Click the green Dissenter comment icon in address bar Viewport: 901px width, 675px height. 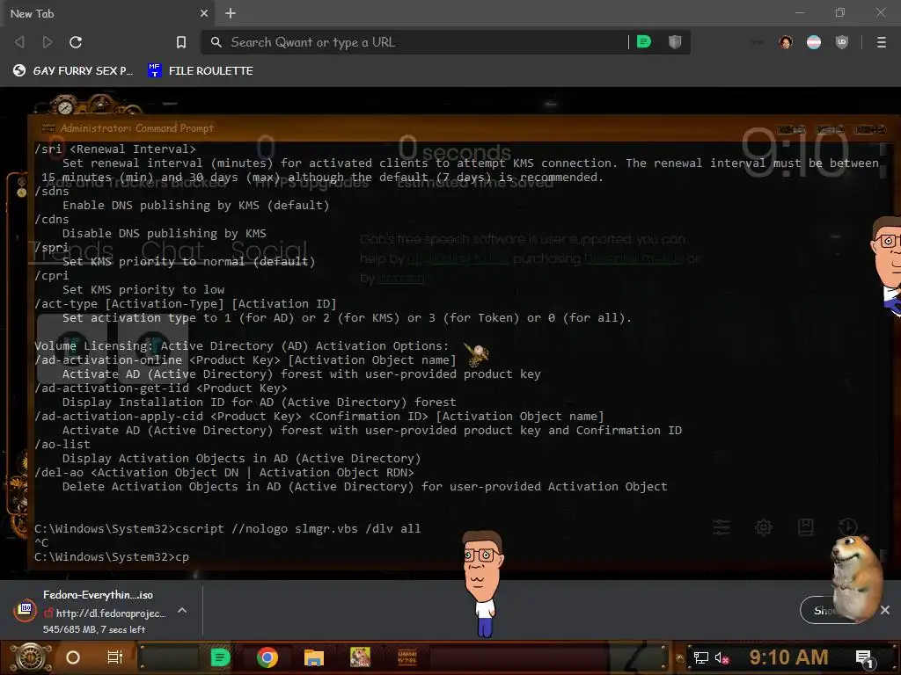[x=644, y=42]
